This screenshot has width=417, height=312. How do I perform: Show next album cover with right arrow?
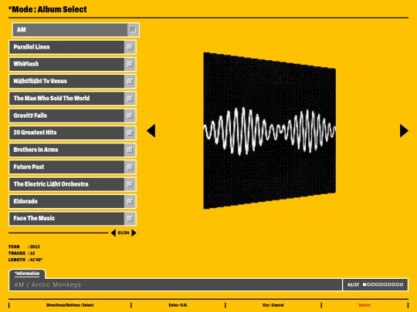point(404,131)
